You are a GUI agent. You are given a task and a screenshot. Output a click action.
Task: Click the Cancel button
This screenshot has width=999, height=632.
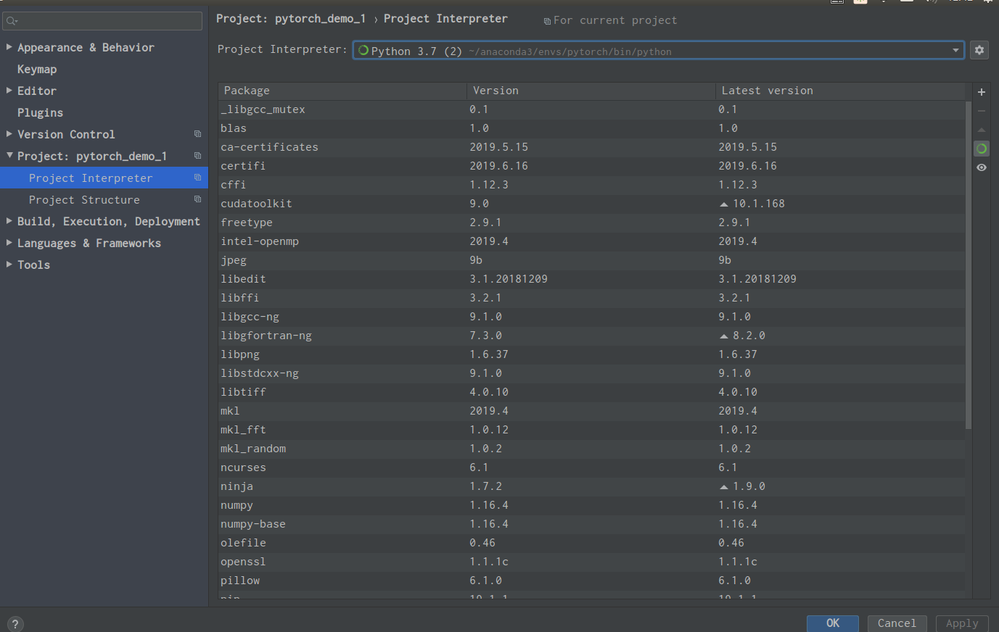click(897, 623)
